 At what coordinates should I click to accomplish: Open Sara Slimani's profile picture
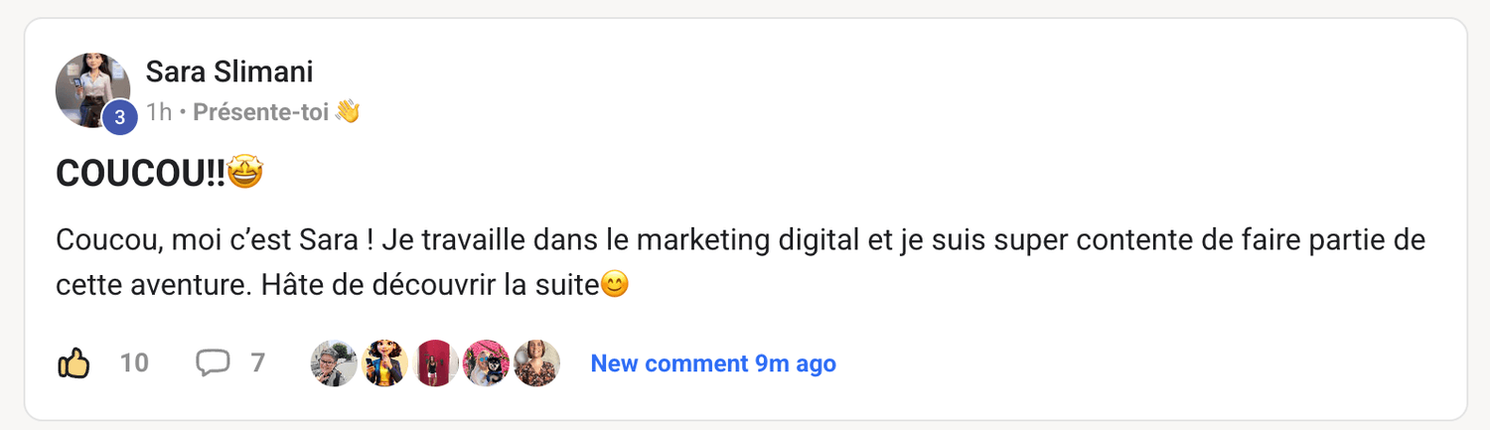[x=90, y=88]
